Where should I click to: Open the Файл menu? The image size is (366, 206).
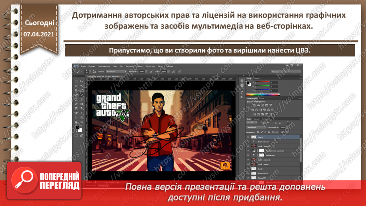[83, 66]
